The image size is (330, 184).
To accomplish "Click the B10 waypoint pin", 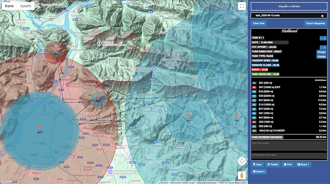I will click(189, 116).
